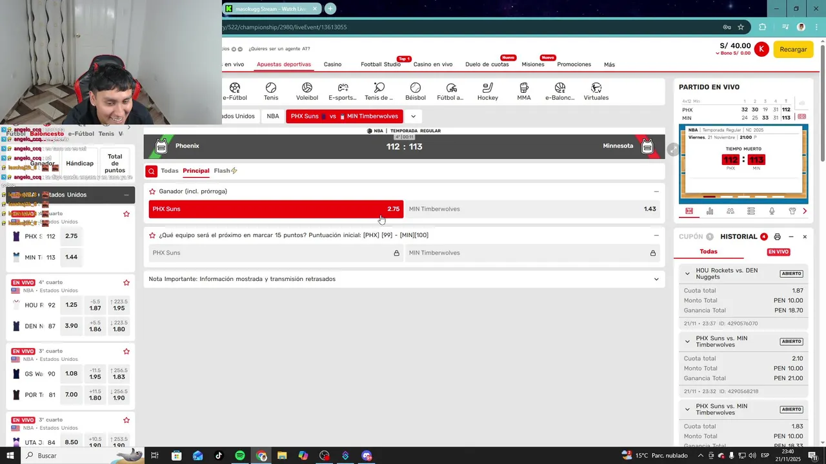Open head-to-head players icon in live widget
826x464 pixels.
(730, 211)
